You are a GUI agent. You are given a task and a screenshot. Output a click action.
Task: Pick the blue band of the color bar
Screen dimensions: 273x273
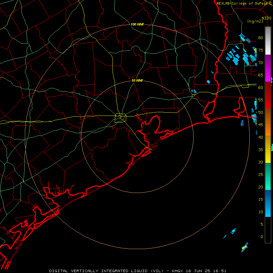point(268,203)
